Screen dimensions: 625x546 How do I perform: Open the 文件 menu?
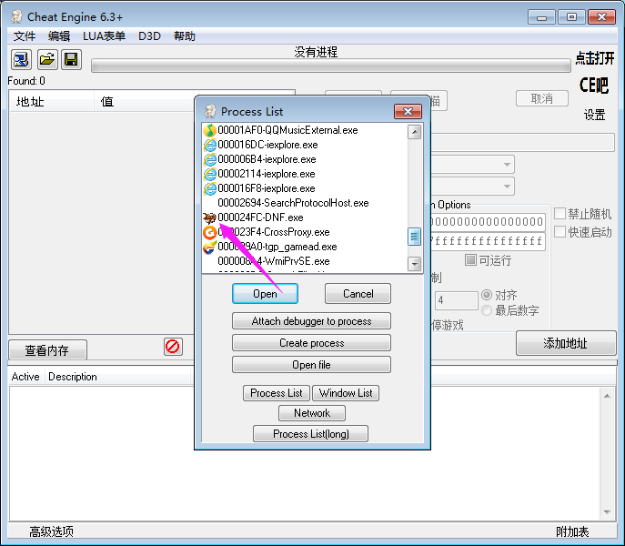pos(25,36)
